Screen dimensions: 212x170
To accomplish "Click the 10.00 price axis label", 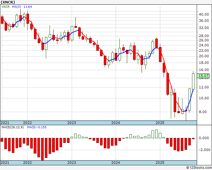I will [x=204, y=98].
